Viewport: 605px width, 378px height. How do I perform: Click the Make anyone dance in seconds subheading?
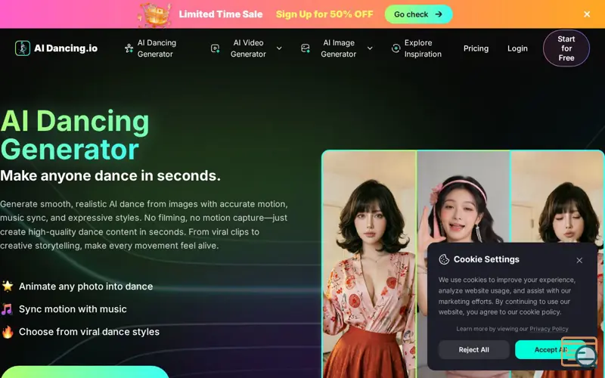110,175
